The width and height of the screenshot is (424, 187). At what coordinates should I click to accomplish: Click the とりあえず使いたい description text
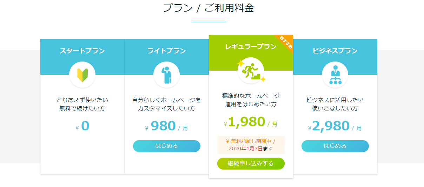[82, 100]
